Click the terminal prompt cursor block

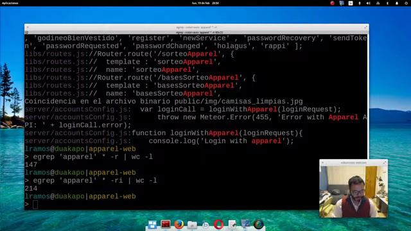click(35, 205)
